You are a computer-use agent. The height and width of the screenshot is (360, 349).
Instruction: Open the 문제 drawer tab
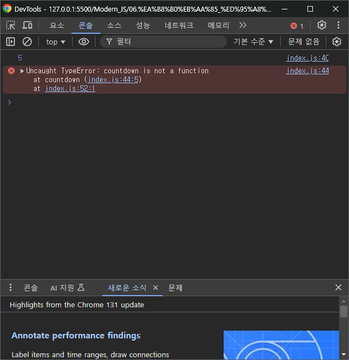175,288
